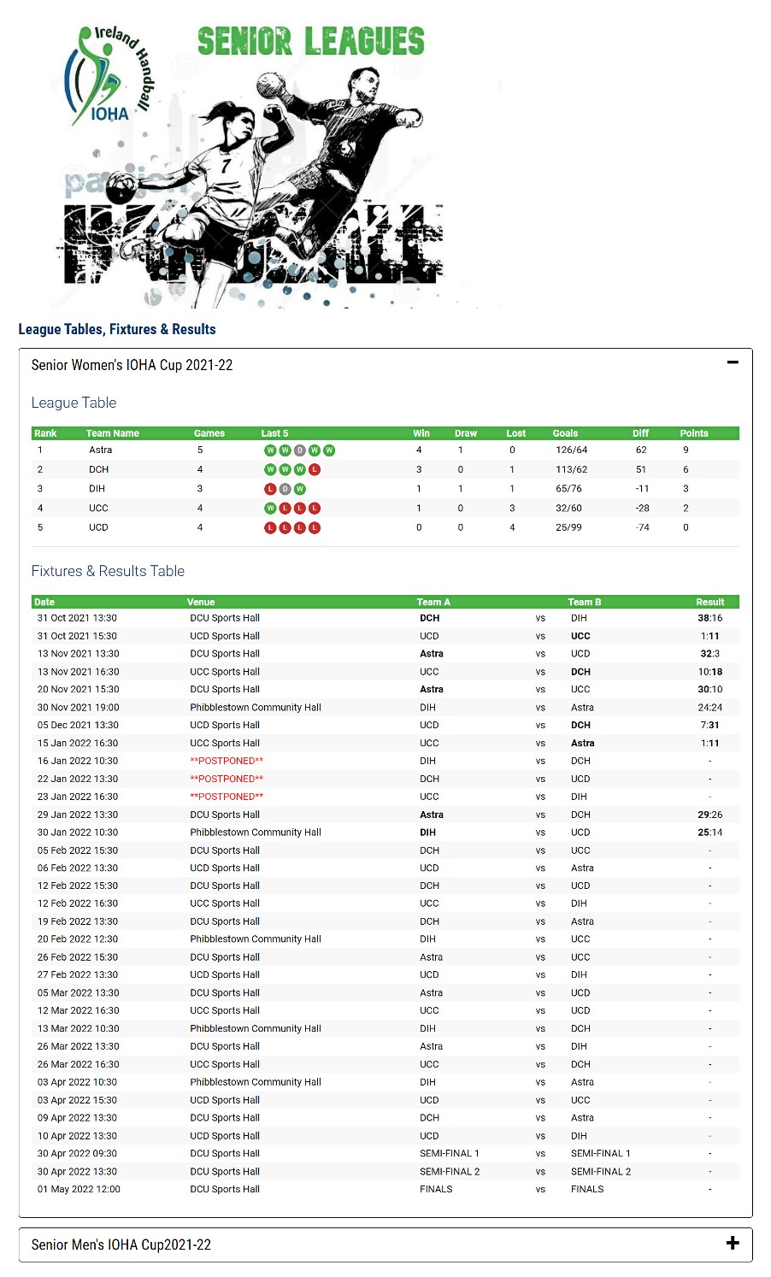Click UCC's green win badge in Last 5
Screen dimensions: 771x1277
(270, 509)
